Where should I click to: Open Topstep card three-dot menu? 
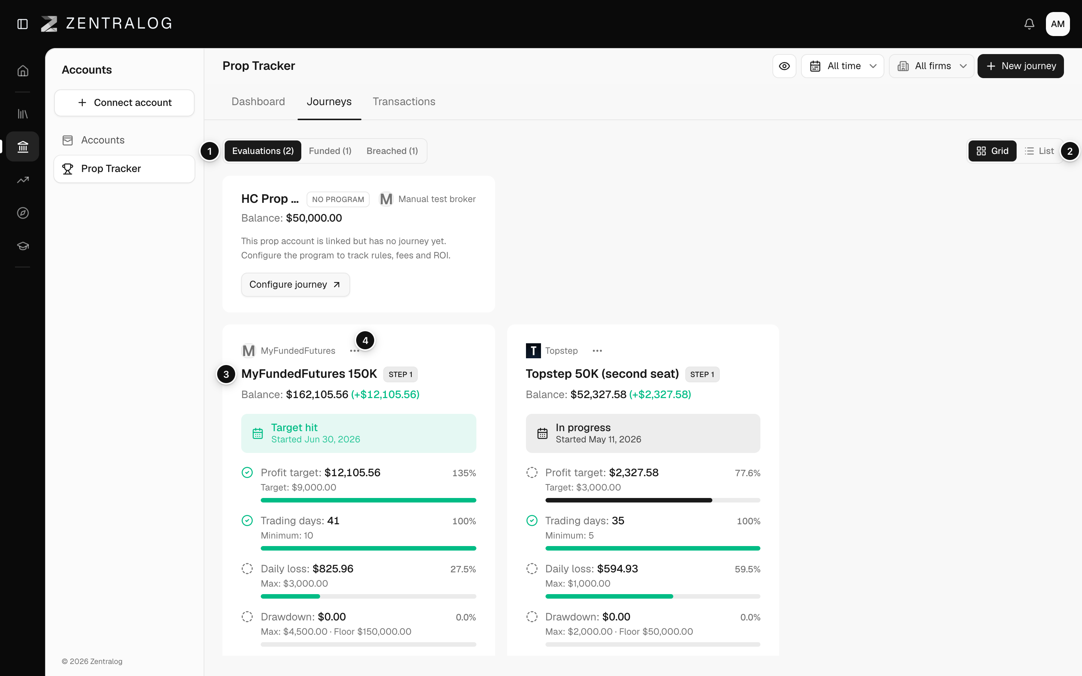[x=597, y=351]
